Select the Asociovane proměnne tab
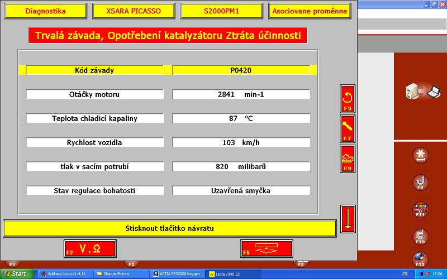The height and width of the screenshot is (279, 447). click(310, 11)
